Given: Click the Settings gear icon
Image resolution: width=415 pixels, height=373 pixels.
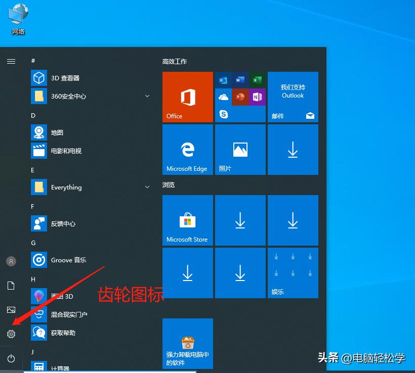Looking at the screenshot, I should click(11, 334).
